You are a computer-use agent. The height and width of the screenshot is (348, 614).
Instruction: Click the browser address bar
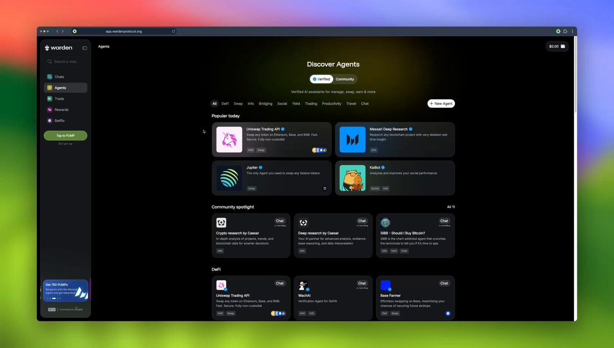coord(123,31)
